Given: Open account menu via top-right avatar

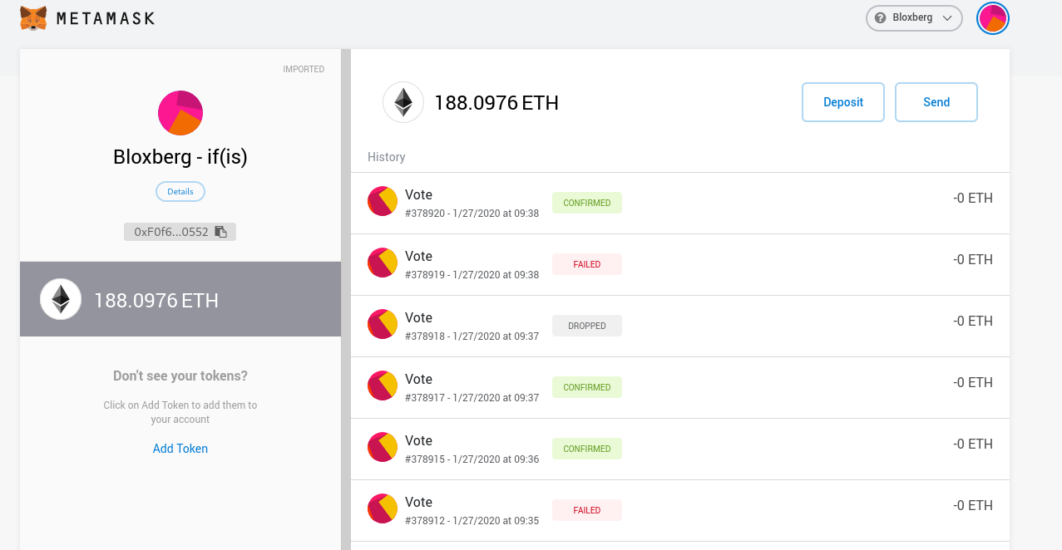Looking at the screenshot, I should point(993,17).
